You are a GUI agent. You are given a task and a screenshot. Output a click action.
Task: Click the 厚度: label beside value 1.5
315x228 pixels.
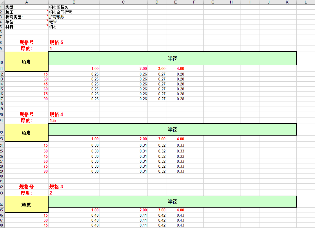click(x=26, y=120)
